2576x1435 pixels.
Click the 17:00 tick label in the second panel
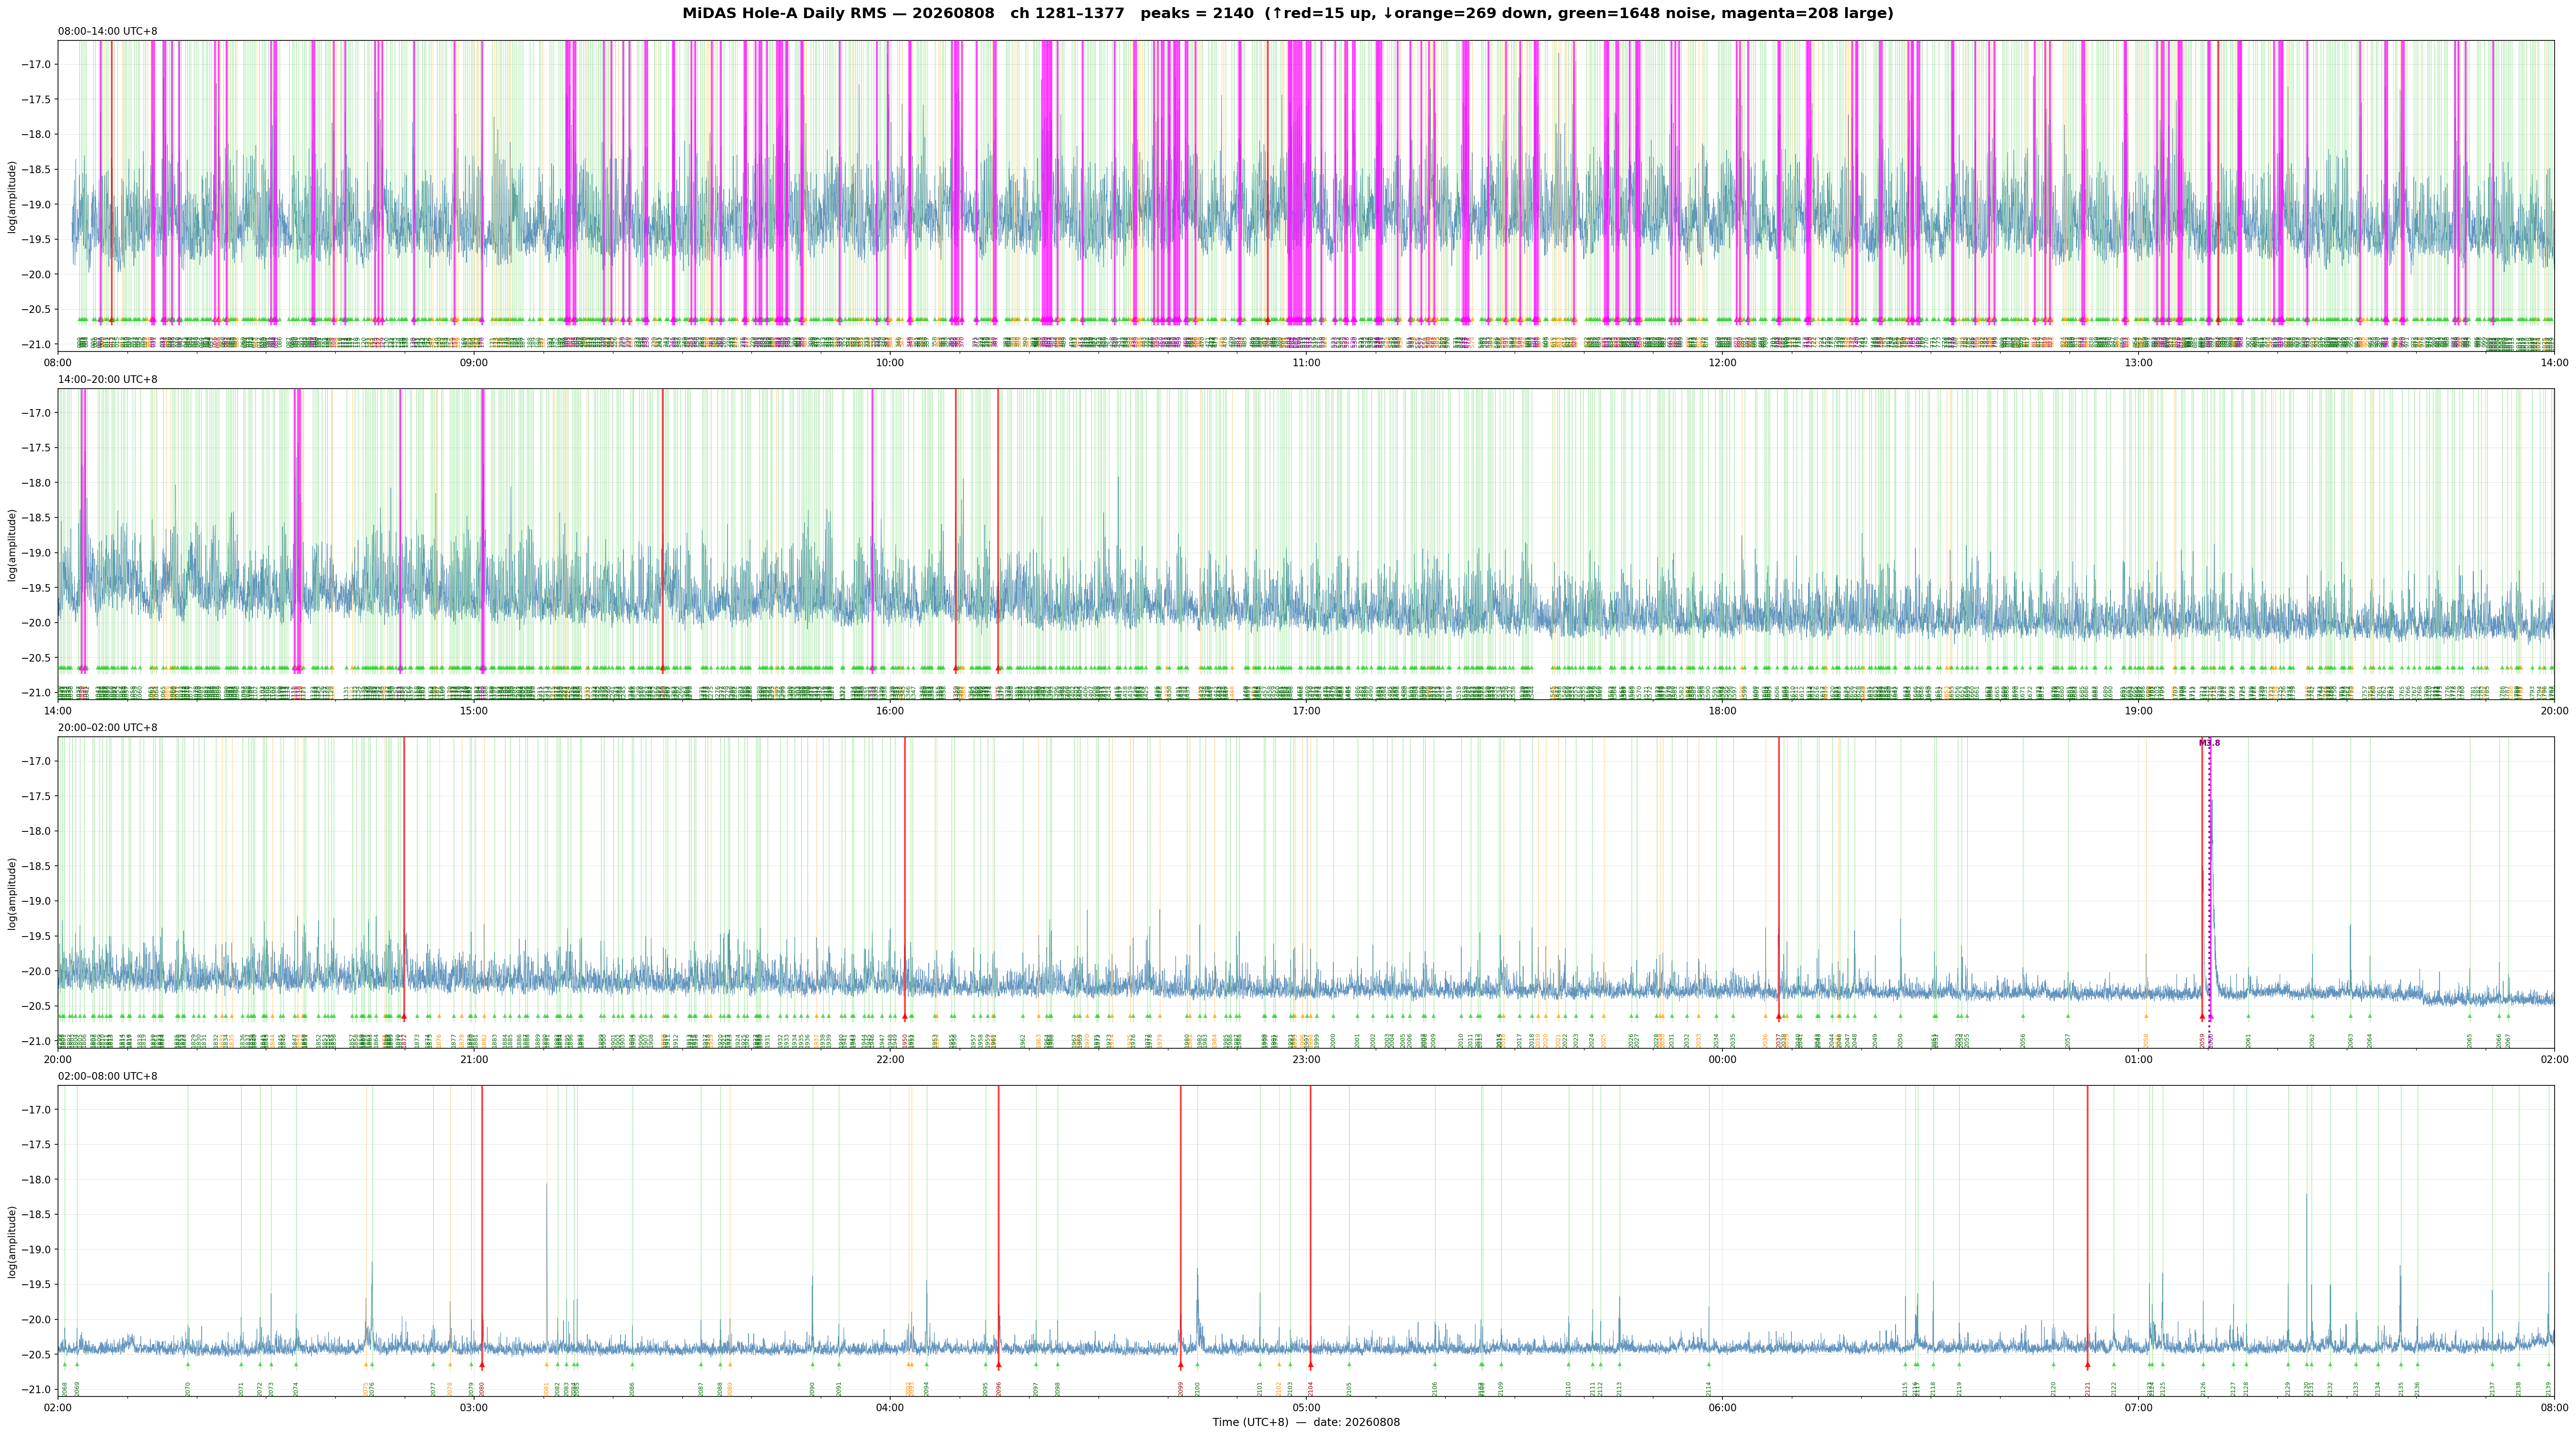click(1306, 711)
